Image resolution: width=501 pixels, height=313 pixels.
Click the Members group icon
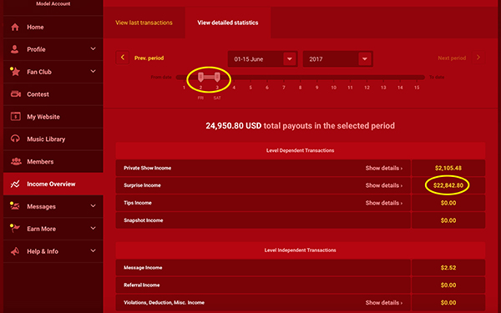[16, 161]
